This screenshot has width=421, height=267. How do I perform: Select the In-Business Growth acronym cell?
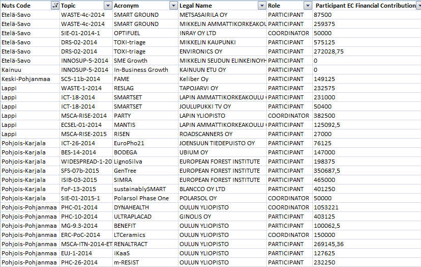145,70
